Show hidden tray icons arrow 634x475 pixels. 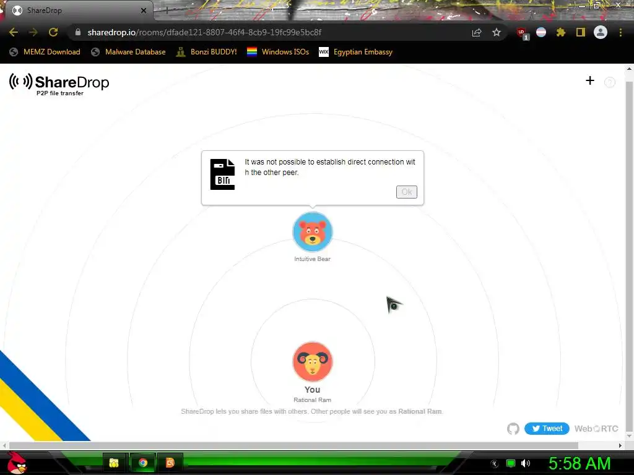(495, 464)
